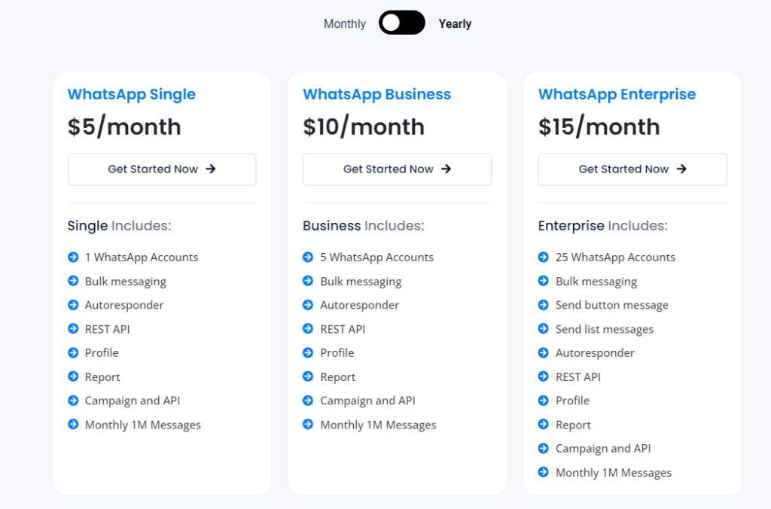Viewport: 771px width, 509px height.
Task: Click Monthly 1M Messages in Business plan
Action: pos(378,425)
